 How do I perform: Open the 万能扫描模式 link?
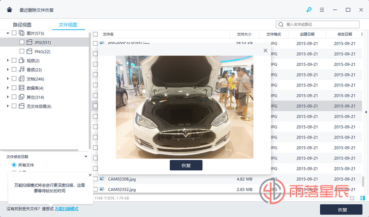pos(66,209)
